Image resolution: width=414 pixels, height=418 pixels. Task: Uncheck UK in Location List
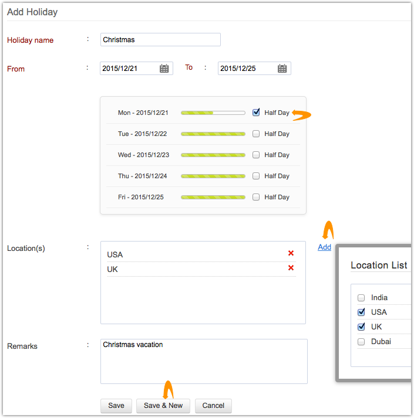[361, 327]
